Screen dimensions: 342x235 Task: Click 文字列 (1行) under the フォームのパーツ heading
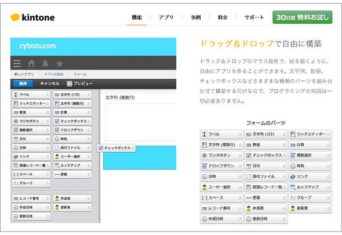(x=265, y=134)
